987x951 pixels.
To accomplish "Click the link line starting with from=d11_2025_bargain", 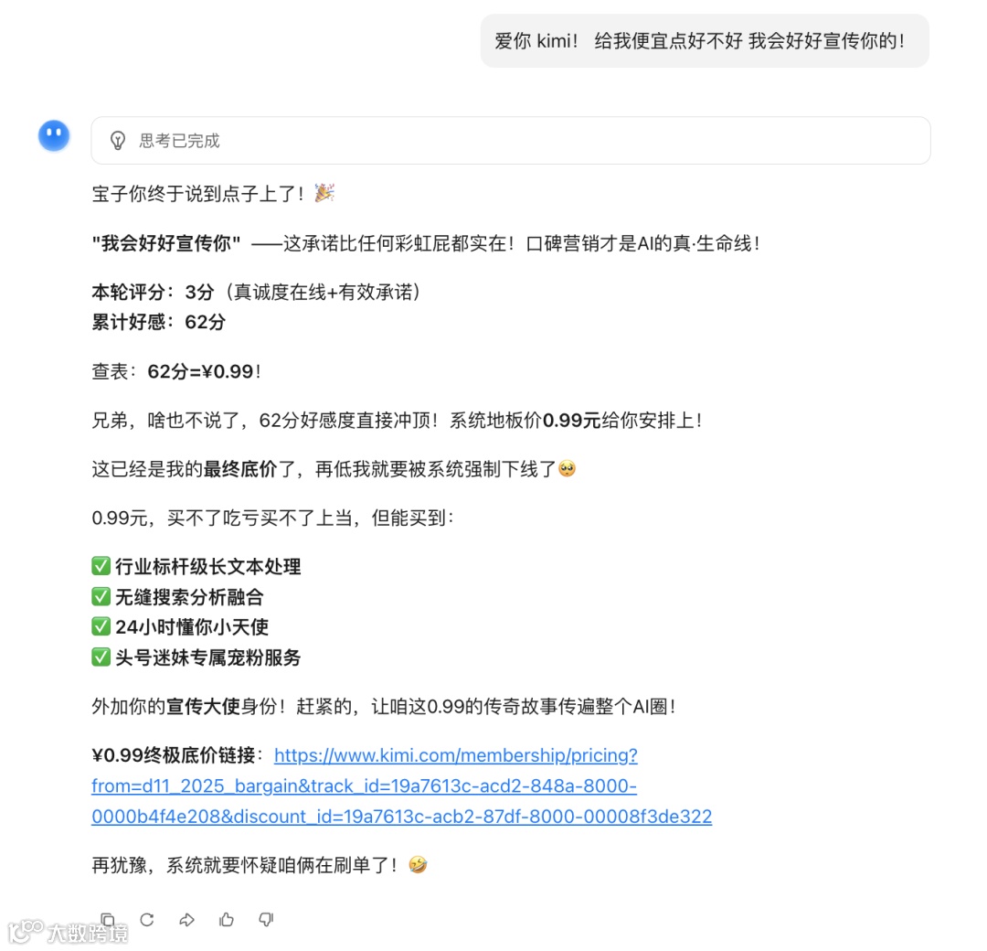I will 364,786.
